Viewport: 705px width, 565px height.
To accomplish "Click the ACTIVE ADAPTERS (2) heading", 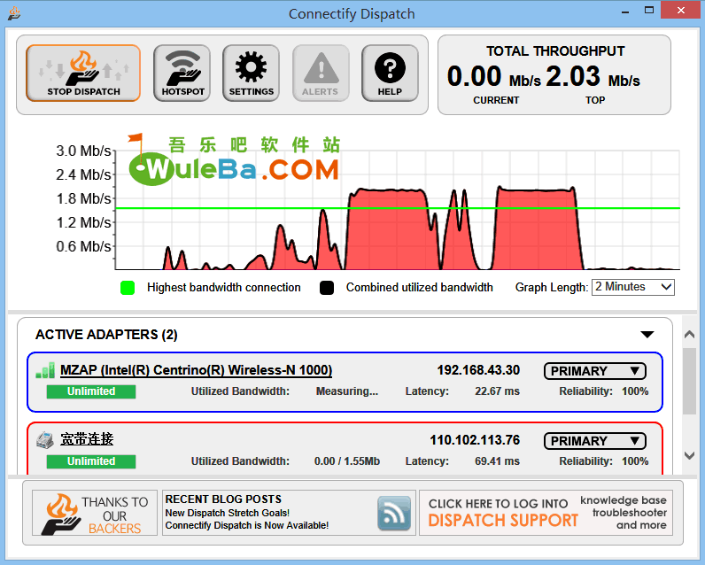I will coord(106,335).
